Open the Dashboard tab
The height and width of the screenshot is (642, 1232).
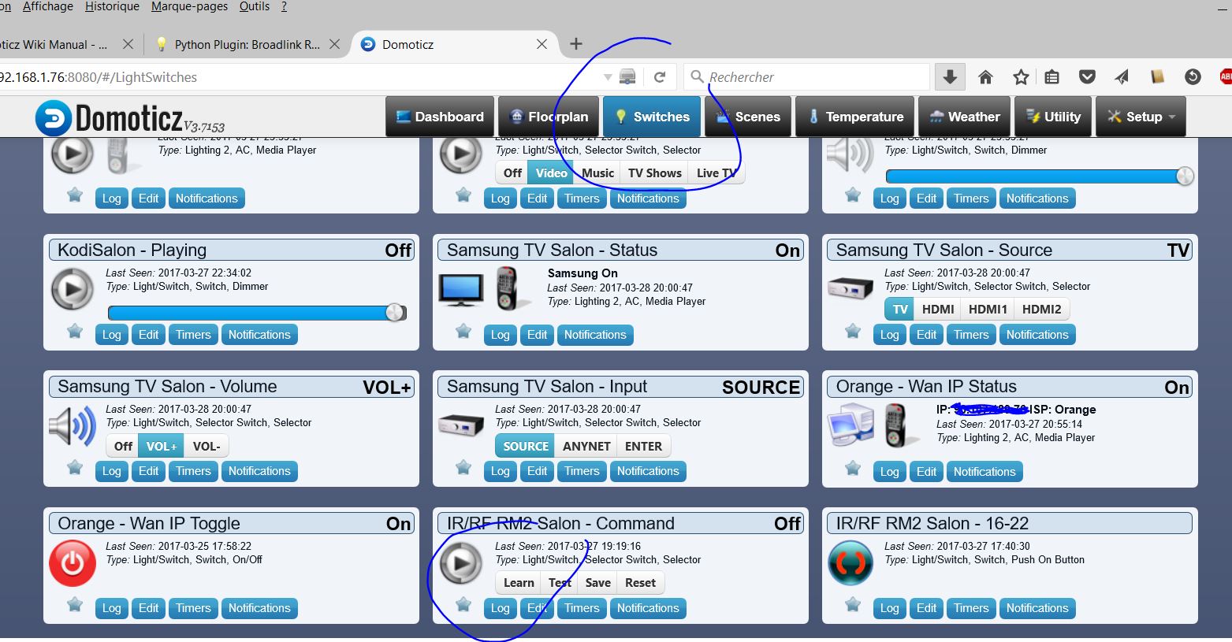[440, 117]
